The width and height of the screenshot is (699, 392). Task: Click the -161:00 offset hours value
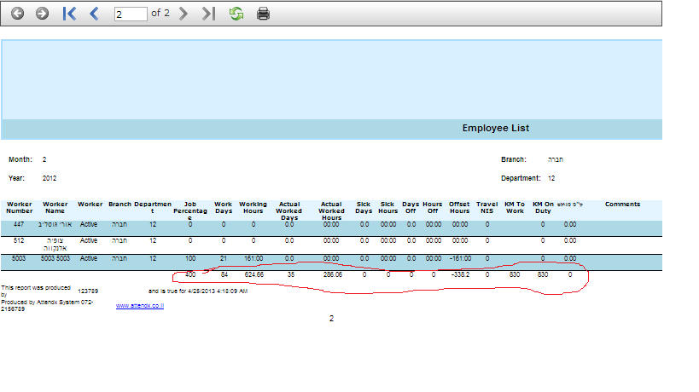[x=460, y=258]
